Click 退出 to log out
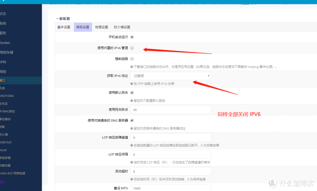Image resolution: width=317 pixels, height=191 pixels. [x=3, y=182]
